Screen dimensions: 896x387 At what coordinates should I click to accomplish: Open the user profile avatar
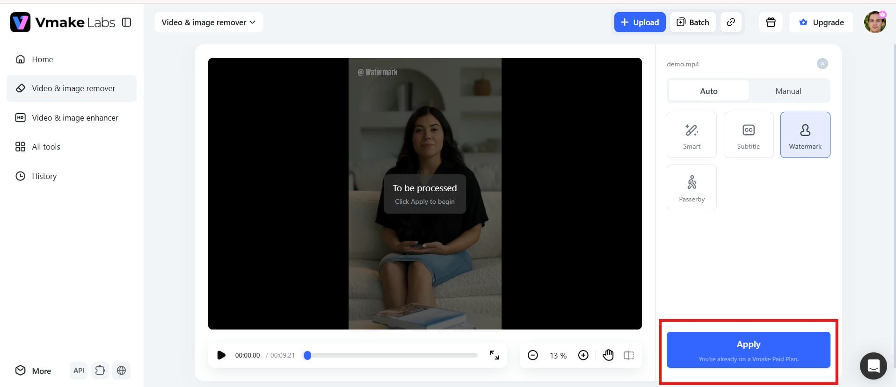coord(875,22)
